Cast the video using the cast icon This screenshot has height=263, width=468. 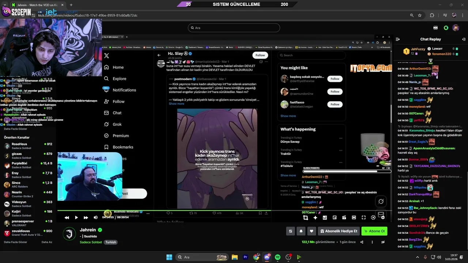pyautogui.click(x=344, y=218)
